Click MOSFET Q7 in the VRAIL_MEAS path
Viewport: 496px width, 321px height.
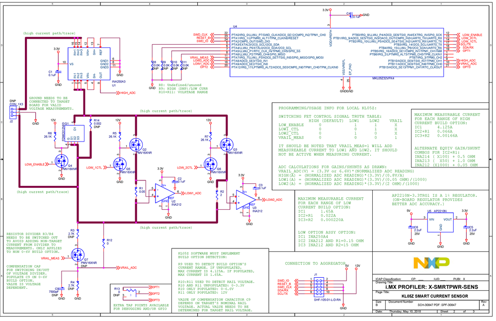[x=79, y=255]
